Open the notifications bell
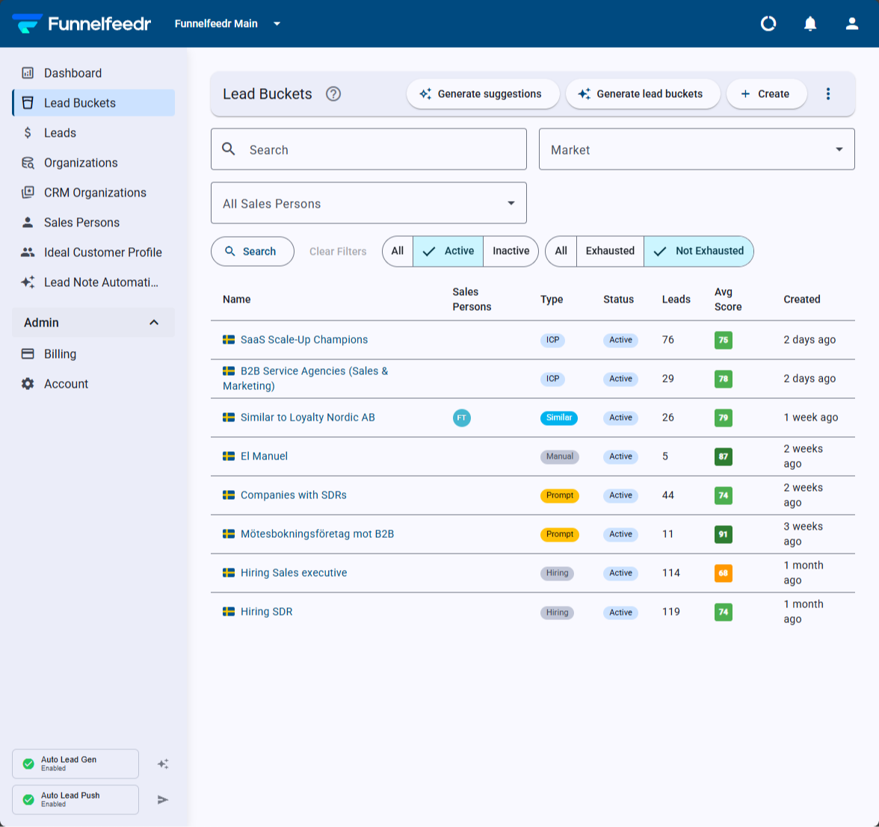Image resolution: width=879 pixels, height=827 pixels. pyautogui.click(x=810, y=24)
